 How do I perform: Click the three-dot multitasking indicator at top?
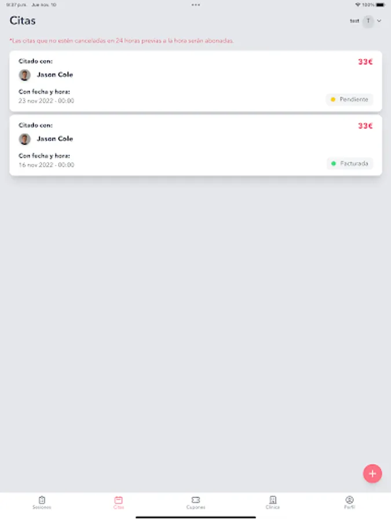click(196, 5)
